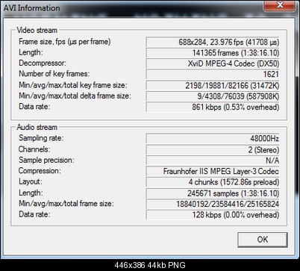
Task: Select the channels value 2 (Stereo)
Action: point(213,150)
